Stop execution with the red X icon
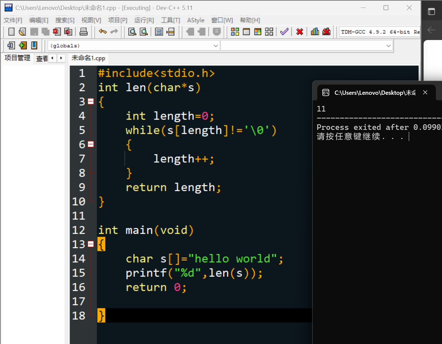The width and height of the screenshot is (442, 344). (300, 32)
